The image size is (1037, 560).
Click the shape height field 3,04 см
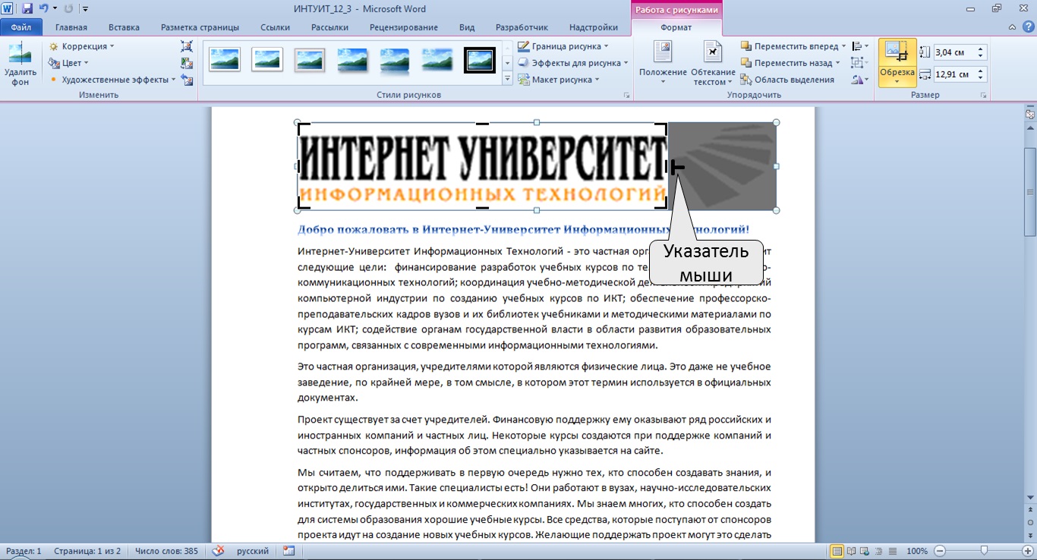pos(954,52)
